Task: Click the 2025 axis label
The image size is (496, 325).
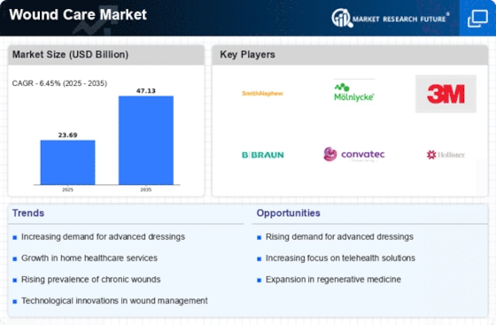Action: pyautogui.click(x=67, y=190)
